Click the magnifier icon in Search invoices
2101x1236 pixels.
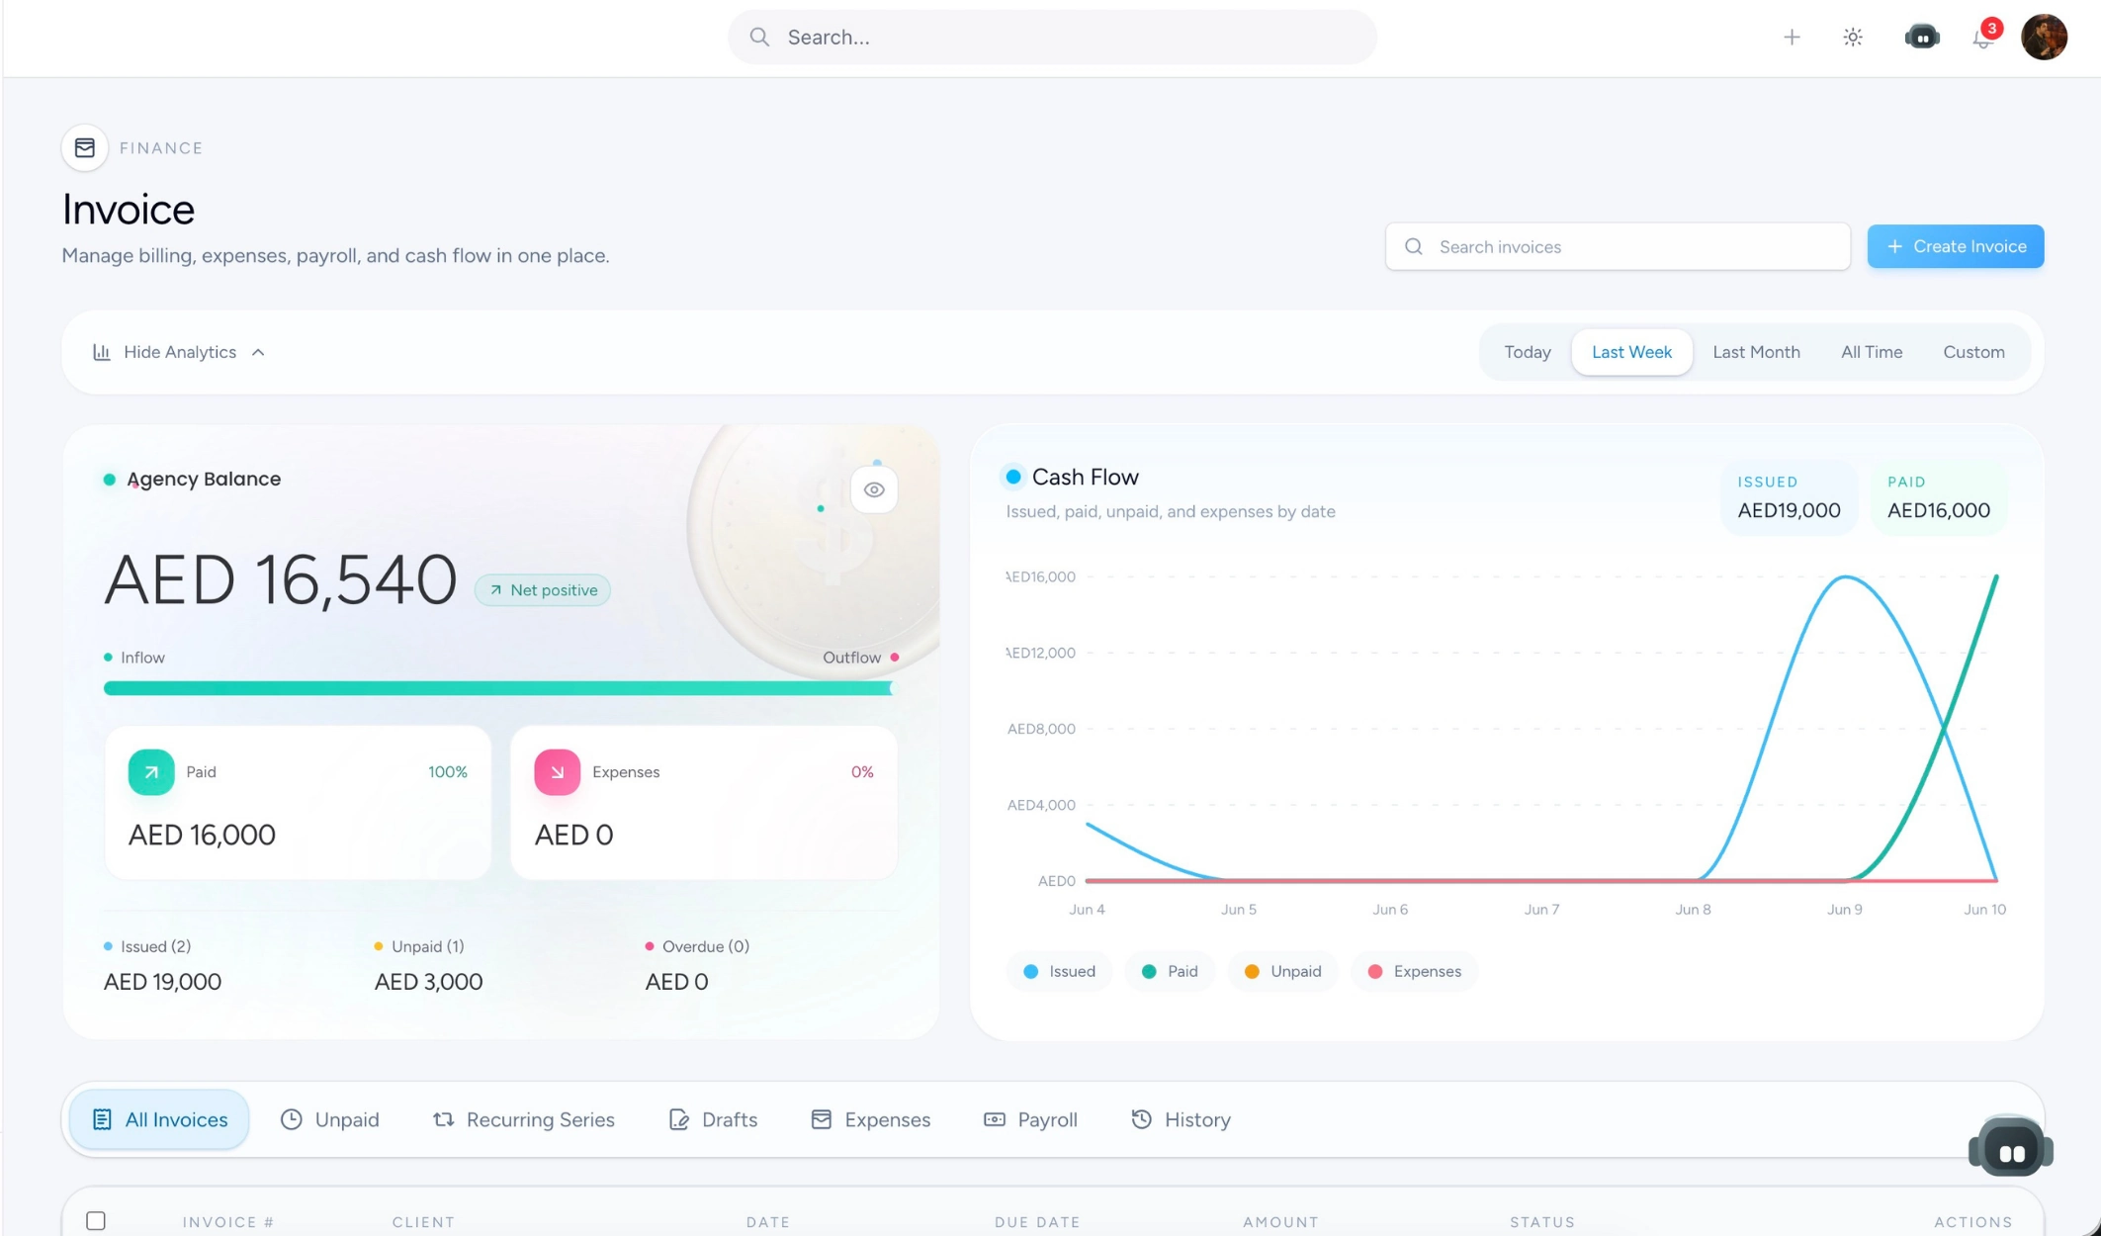tap(1414, 246)
